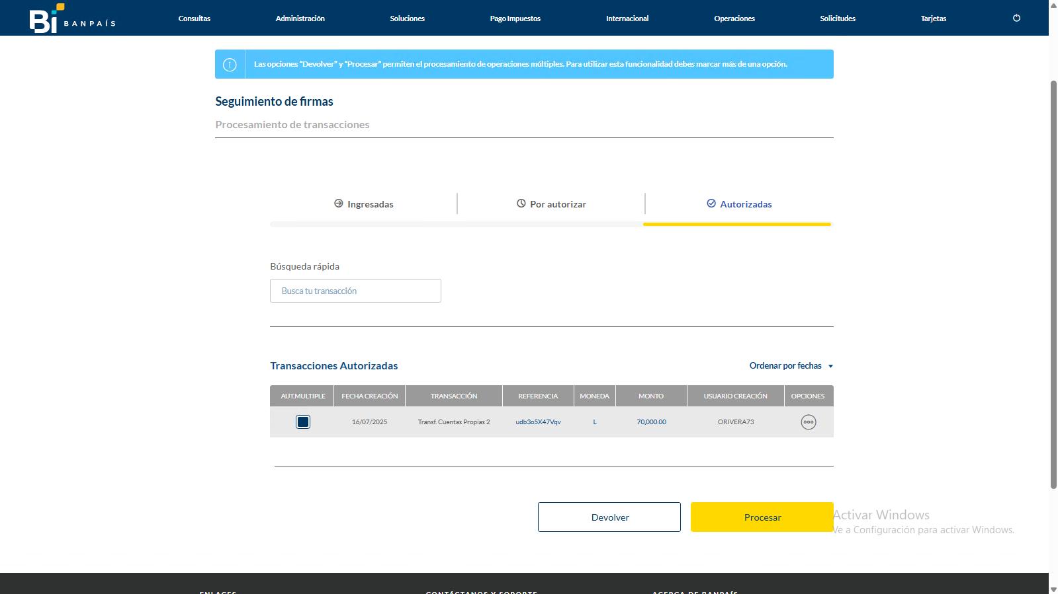The image size is (1058, 594).
Task: Click the date 16/07/2025 cell
Action: click(370, 422)
